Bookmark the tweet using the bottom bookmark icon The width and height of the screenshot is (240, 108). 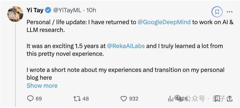217,99
